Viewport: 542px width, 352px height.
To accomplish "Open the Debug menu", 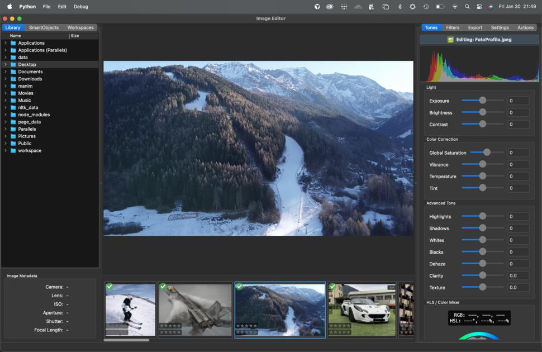I will point(81,7).
